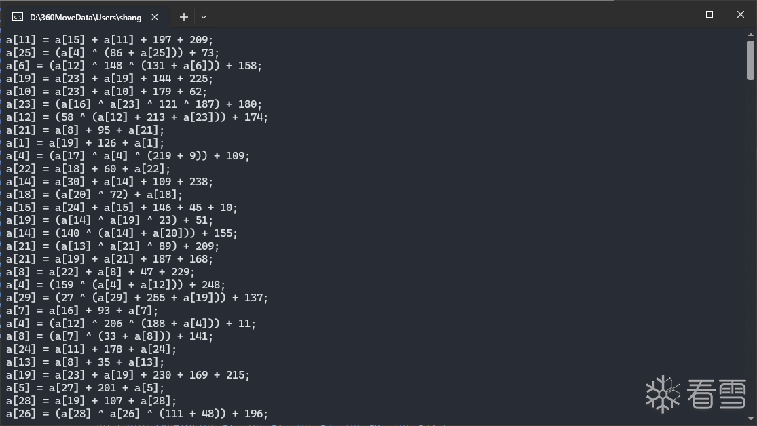Image resolution: width=757 pixels, height=426 pixels.
Task: Minimize the terminal window
Action: coord(678,14)
